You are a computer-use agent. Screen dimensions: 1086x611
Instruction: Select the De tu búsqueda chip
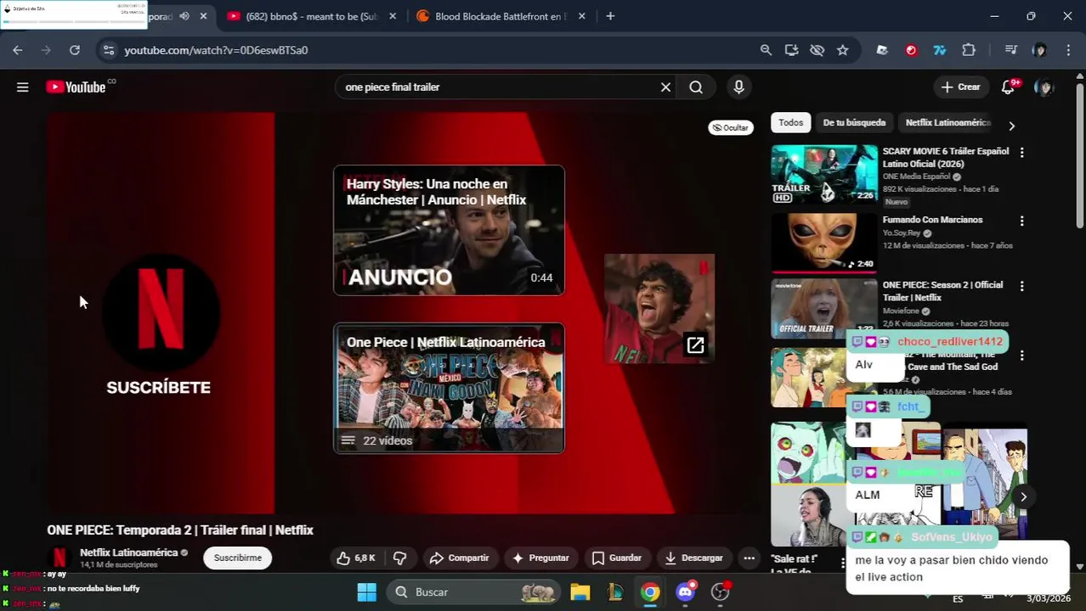[854, 123]
